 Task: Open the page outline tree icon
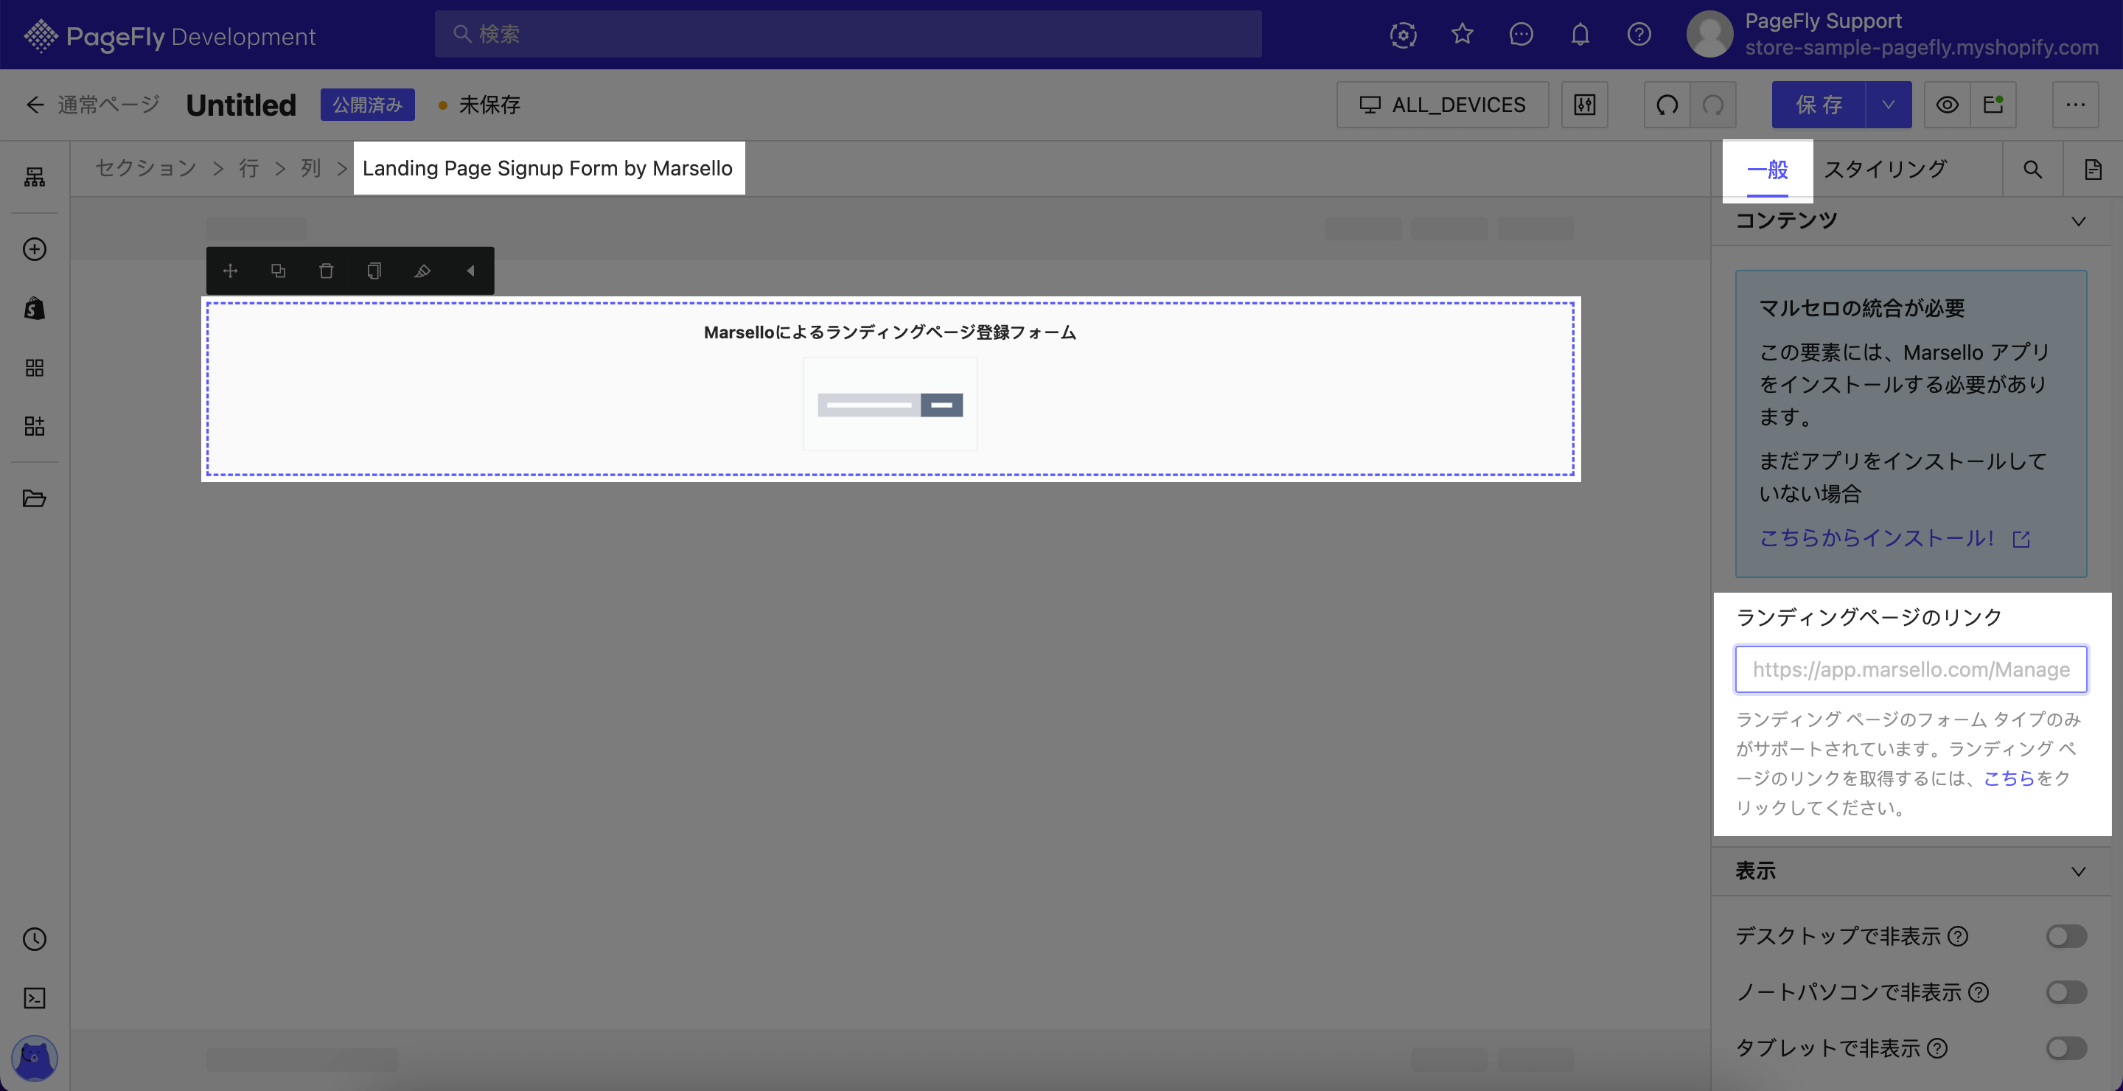click(35, 176)
